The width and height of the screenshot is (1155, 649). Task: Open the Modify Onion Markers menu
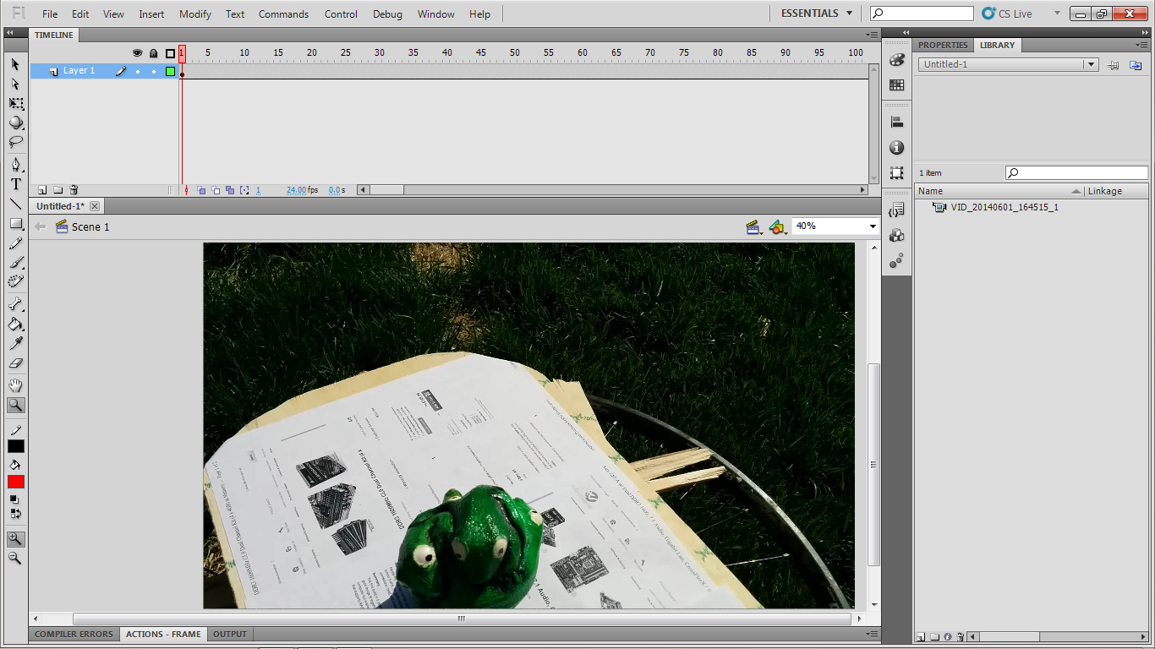pyautogui.click(x=244, y=190)
